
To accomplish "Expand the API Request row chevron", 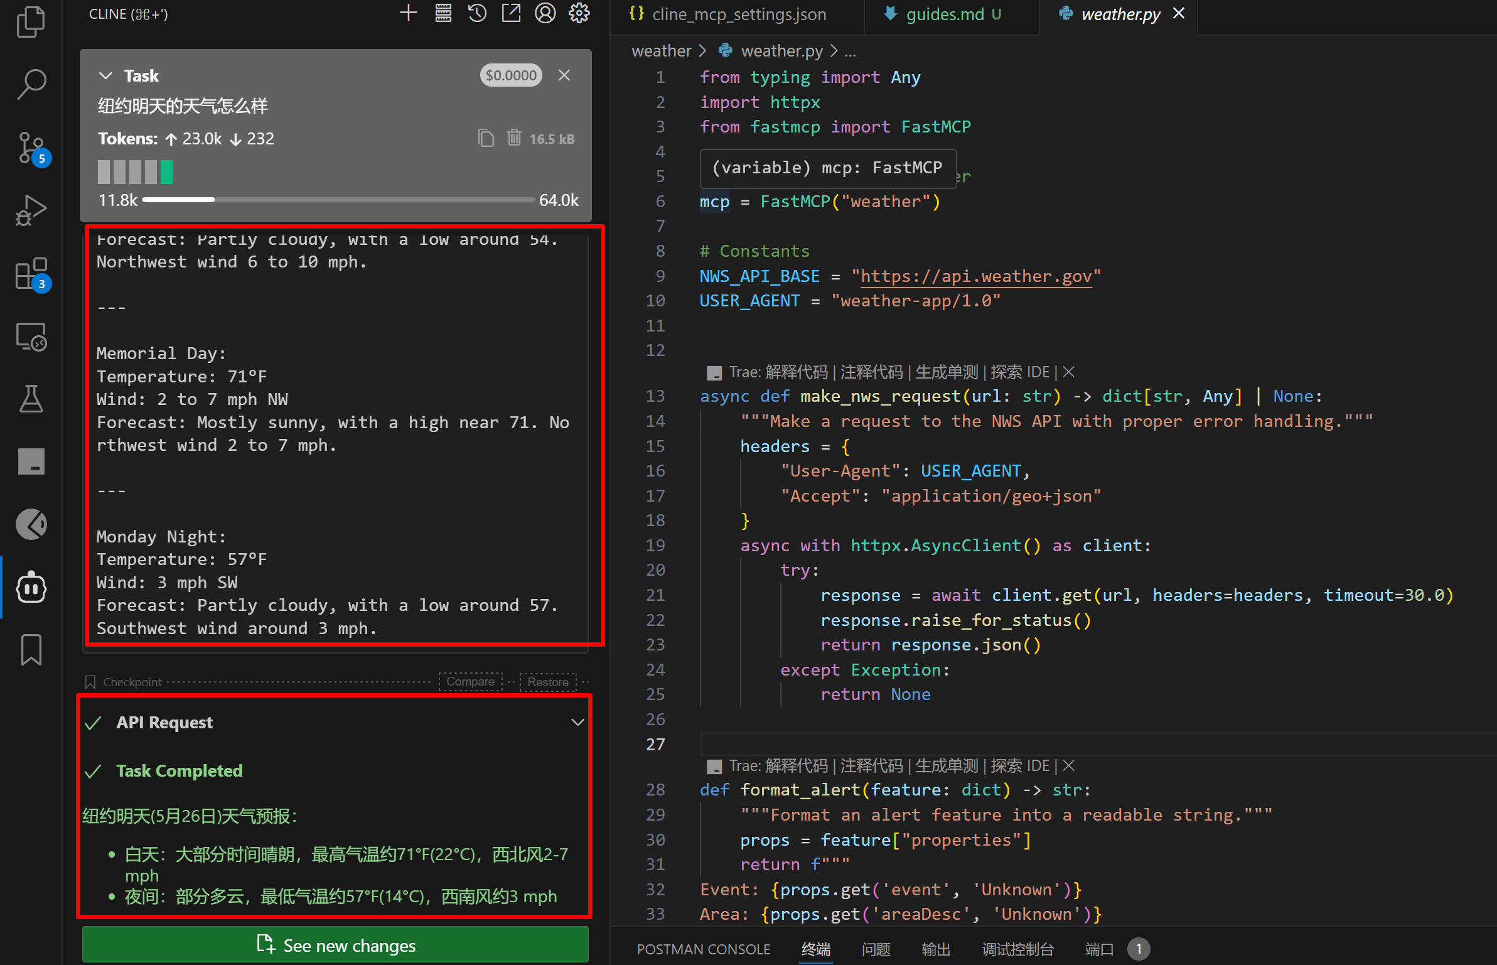I will pos(577,723).
